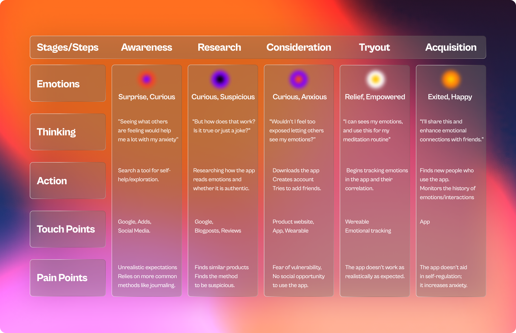Click 'Search a tool for self-help/exploration' text
This screenshot has width=516, height=333.
[x=144, y=175]
